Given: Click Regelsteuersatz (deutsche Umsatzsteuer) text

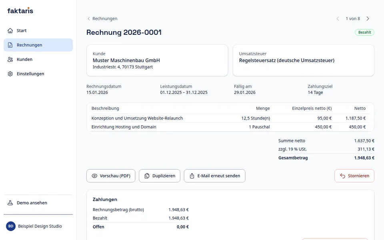Looking at the screenshot, I should coord(287,60).
